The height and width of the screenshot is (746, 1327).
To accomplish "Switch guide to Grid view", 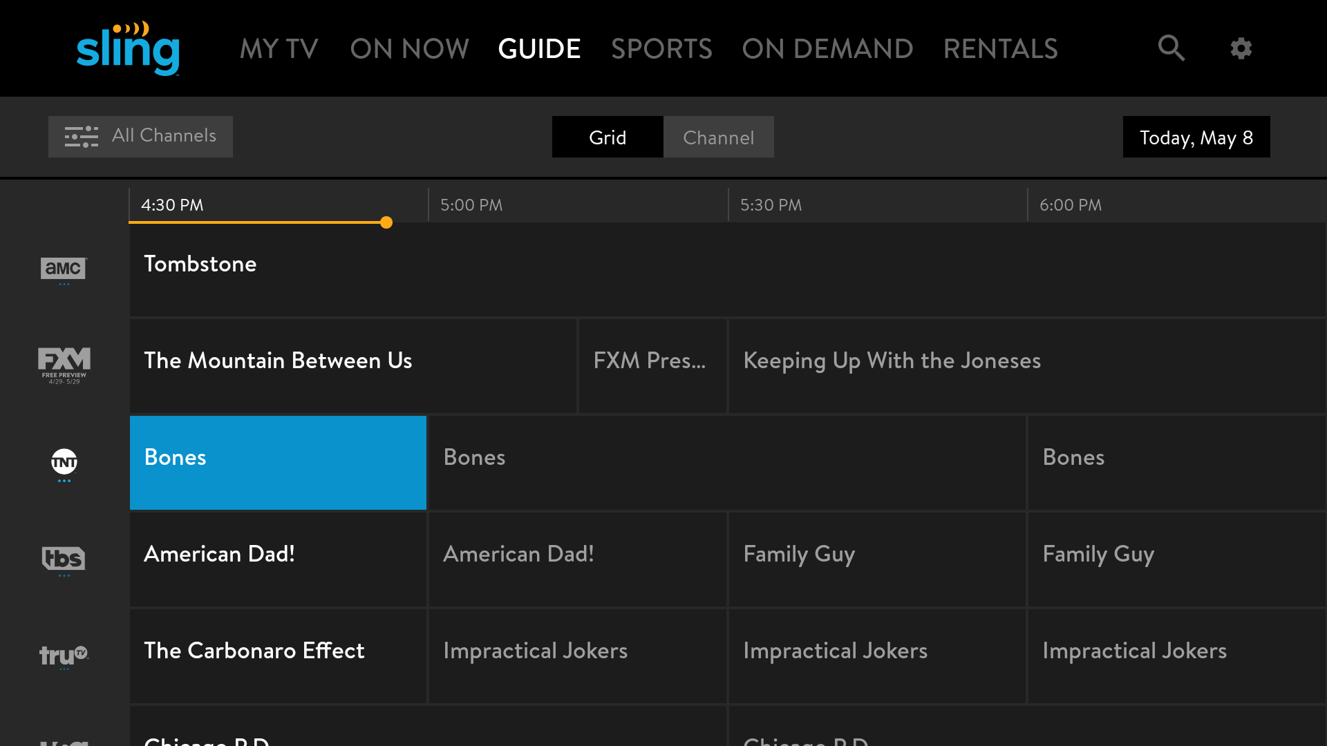I will (x=608, y=137).
